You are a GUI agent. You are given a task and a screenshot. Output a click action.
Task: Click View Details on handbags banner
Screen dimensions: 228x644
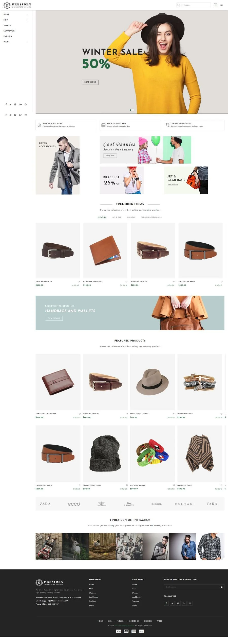pos(54,318)
